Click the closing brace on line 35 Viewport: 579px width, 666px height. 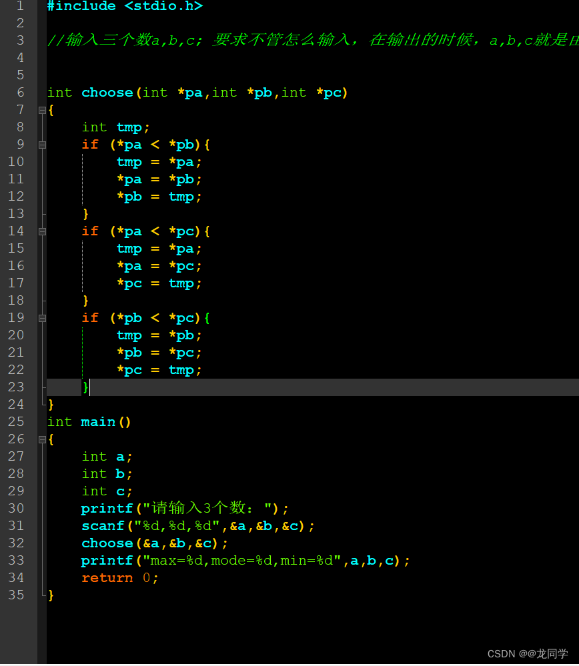point(51,595)
